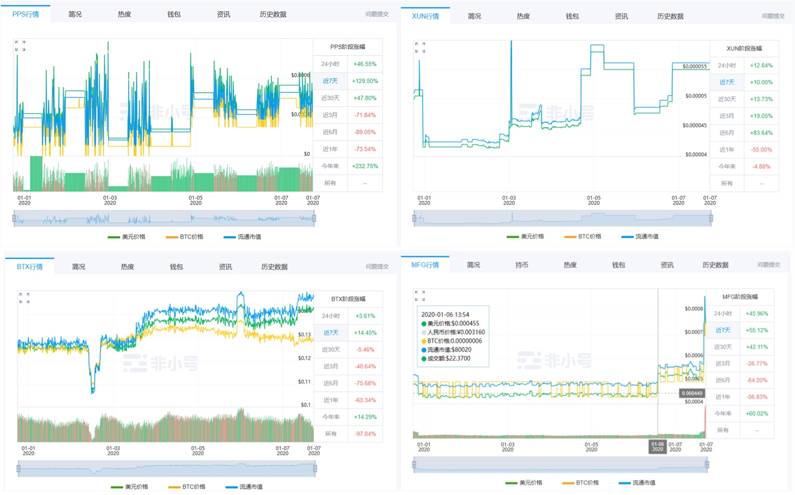This screenshot has width=795, height=495.
Task: Expand the BTX chart to fullscreen
Action: coord(24,298)
